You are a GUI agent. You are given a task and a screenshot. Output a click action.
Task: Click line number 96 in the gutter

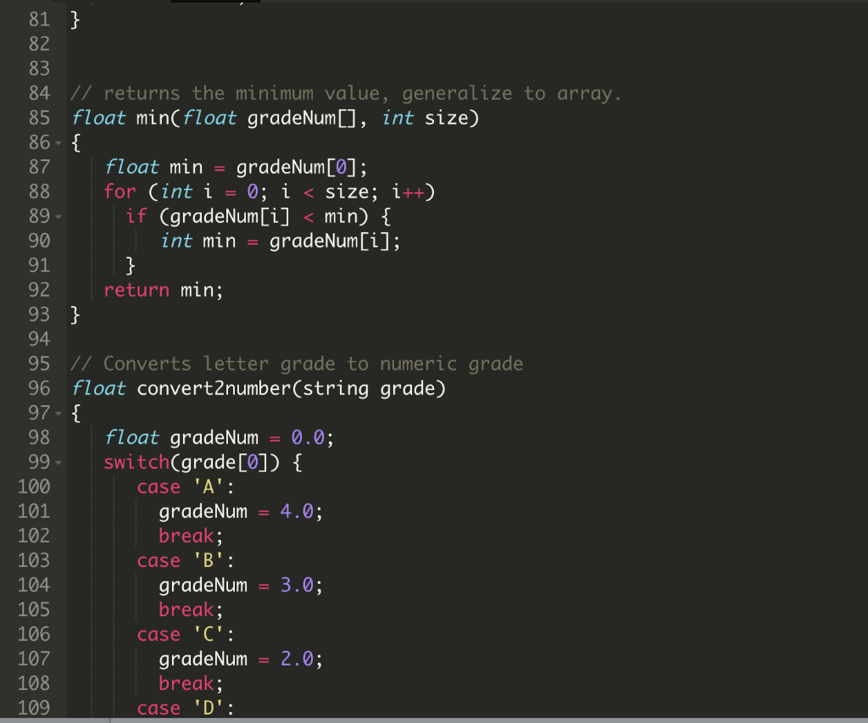pos(38,388)
